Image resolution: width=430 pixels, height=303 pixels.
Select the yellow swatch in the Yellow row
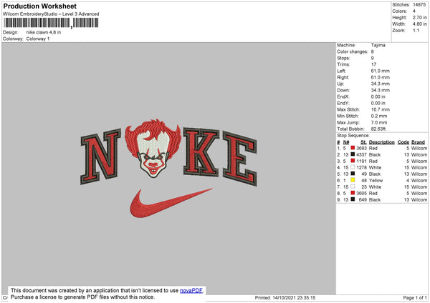[x=353, y=180]
